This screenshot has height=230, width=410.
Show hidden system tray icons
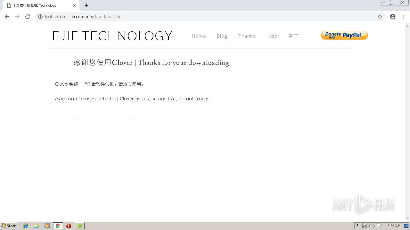pos(357,226)
